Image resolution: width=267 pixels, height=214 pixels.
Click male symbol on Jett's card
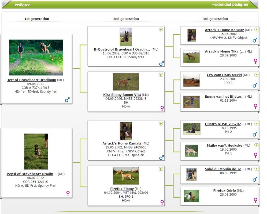pos(67,100)
